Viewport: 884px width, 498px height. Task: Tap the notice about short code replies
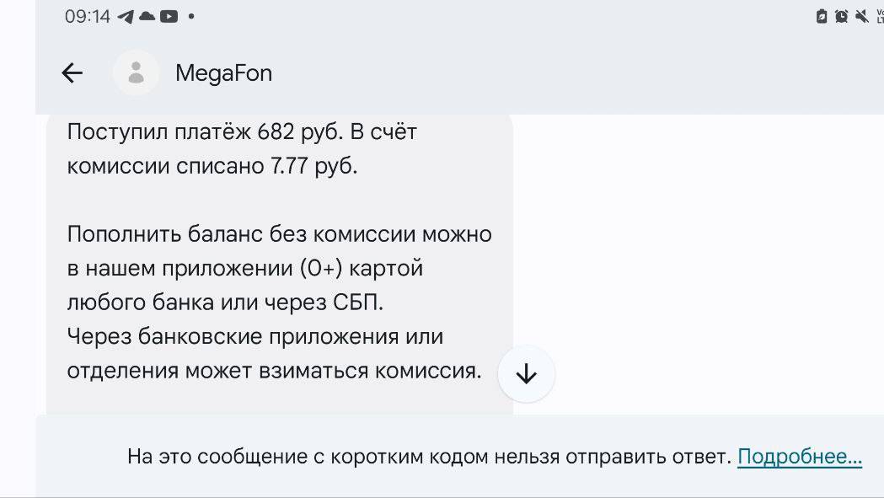(428, 457)
